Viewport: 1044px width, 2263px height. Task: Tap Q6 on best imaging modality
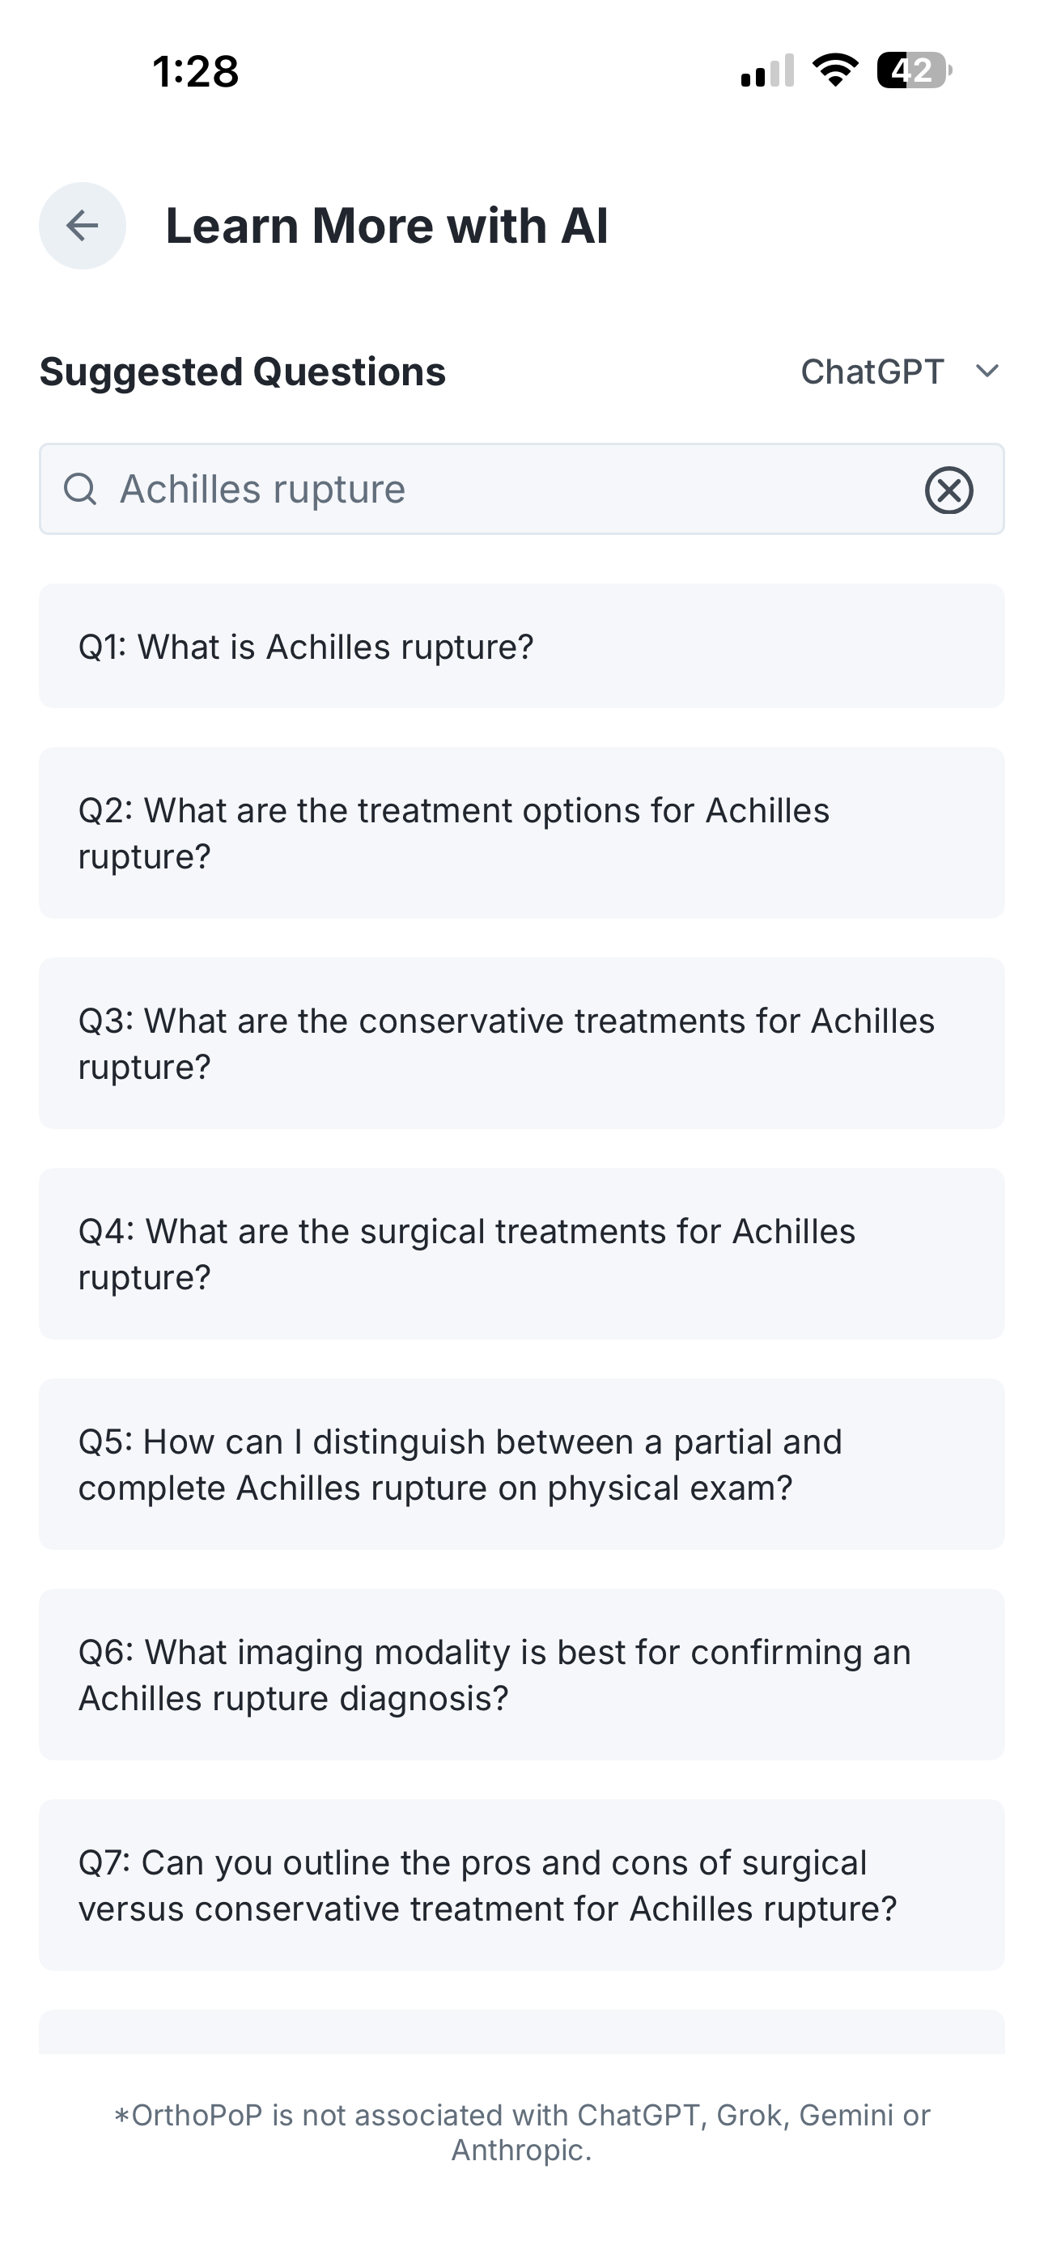pos(521,1675)
